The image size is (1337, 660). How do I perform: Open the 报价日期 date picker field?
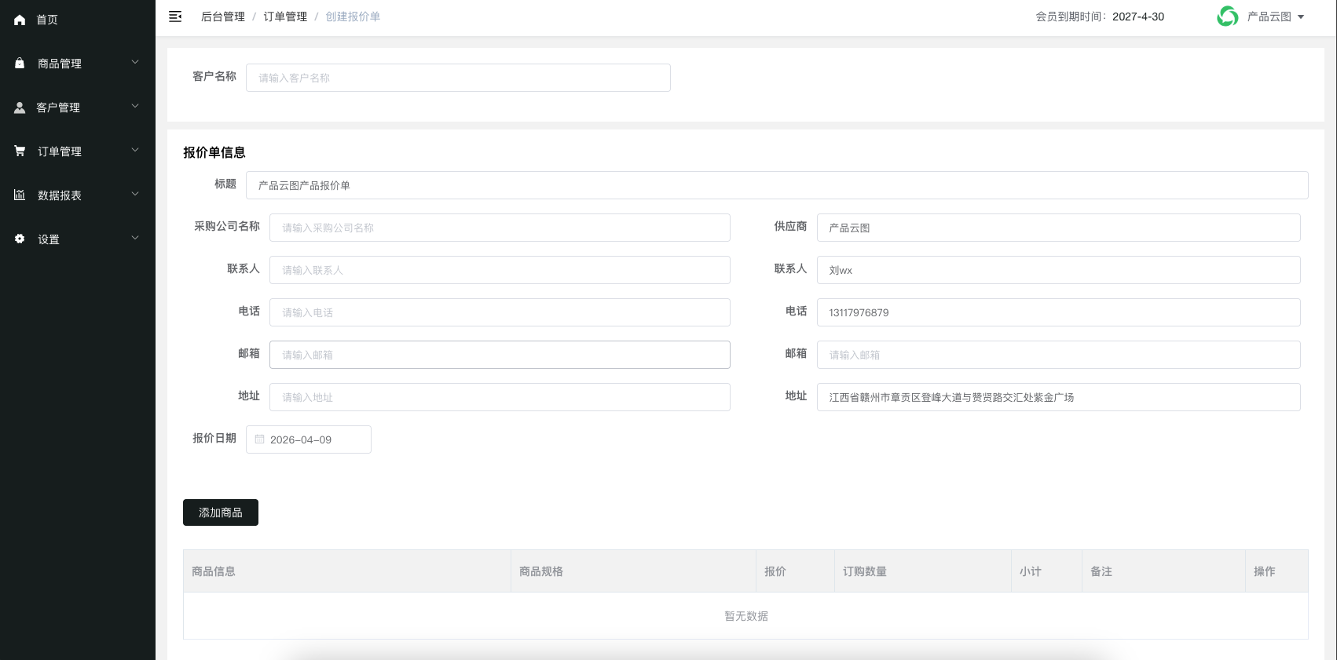309,439
